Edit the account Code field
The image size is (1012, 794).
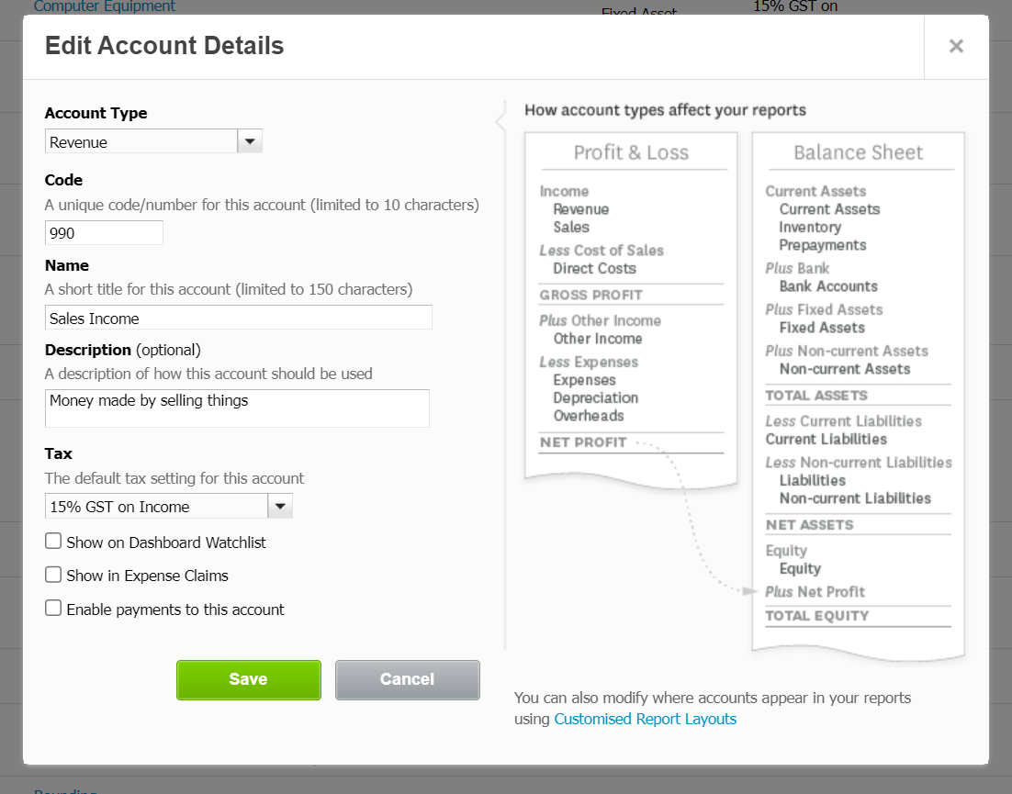click(104, 232)
